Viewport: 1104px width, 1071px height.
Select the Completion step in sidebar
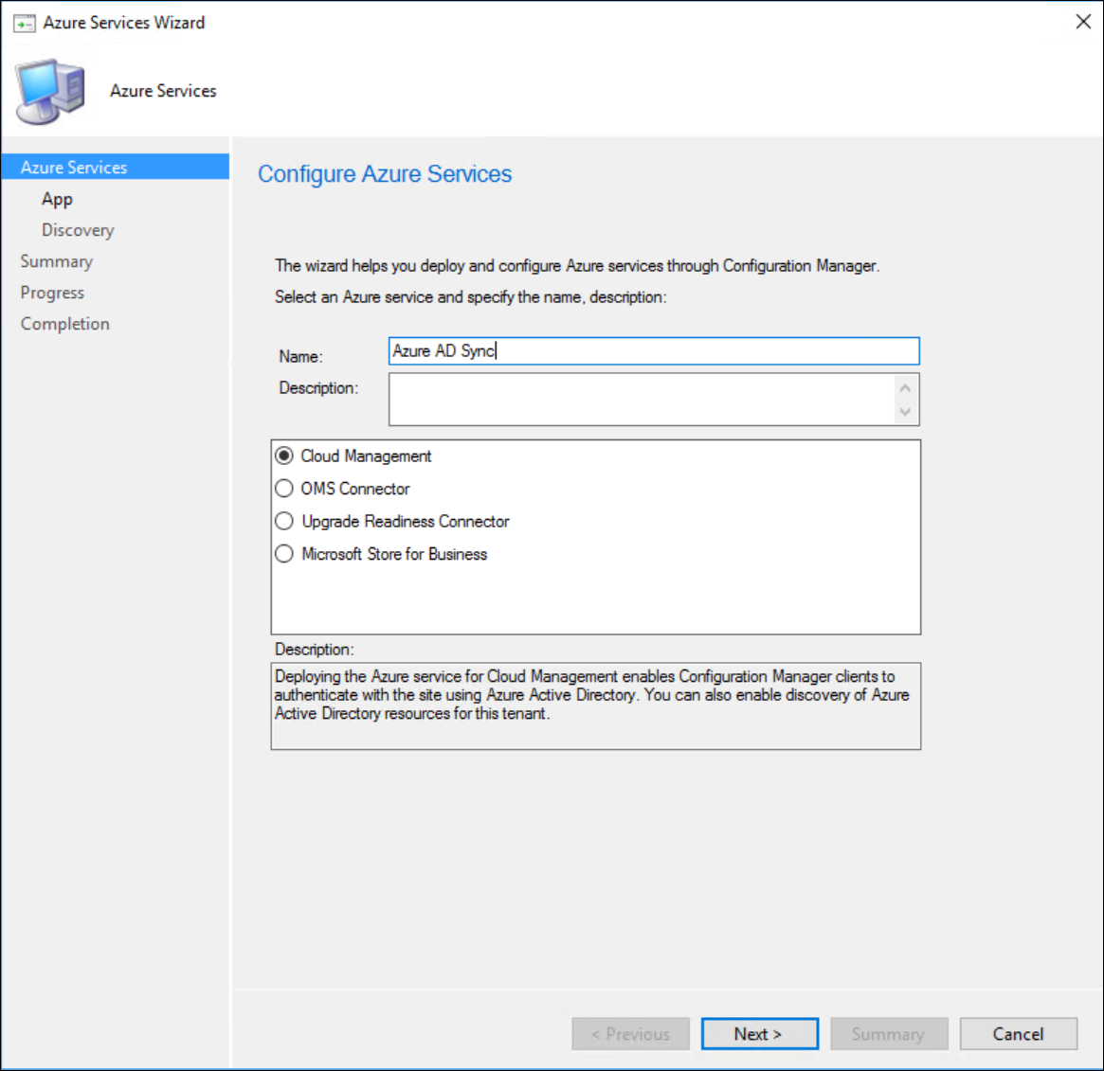pyautogui.click(x=64, y=324)
